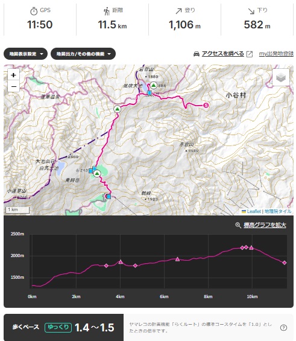Click the help question mark icon

pyautogui.click(x=283, y=328)
